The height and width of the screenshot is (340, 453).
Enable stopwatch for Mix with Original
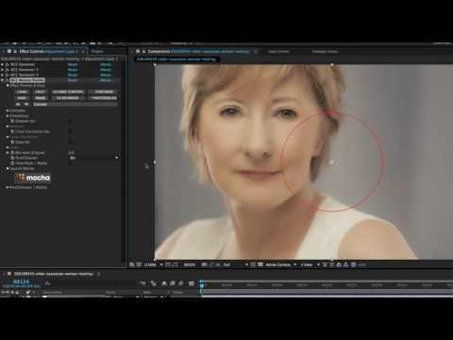pos(12,153)
